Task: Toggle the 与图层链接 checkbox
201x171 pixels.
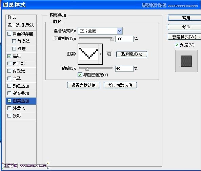Action: point(80,75)
